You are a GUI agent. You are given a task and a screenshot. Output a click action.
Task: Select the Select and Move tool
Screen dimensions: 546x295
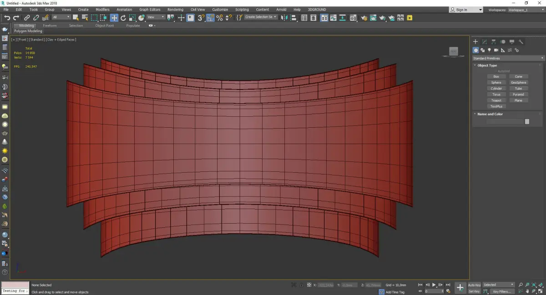click(114, 18)
